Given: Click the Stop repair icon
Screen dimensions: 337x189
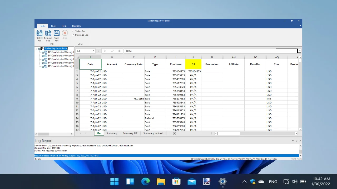Looking at the screenshot, I should coord(65,33).
